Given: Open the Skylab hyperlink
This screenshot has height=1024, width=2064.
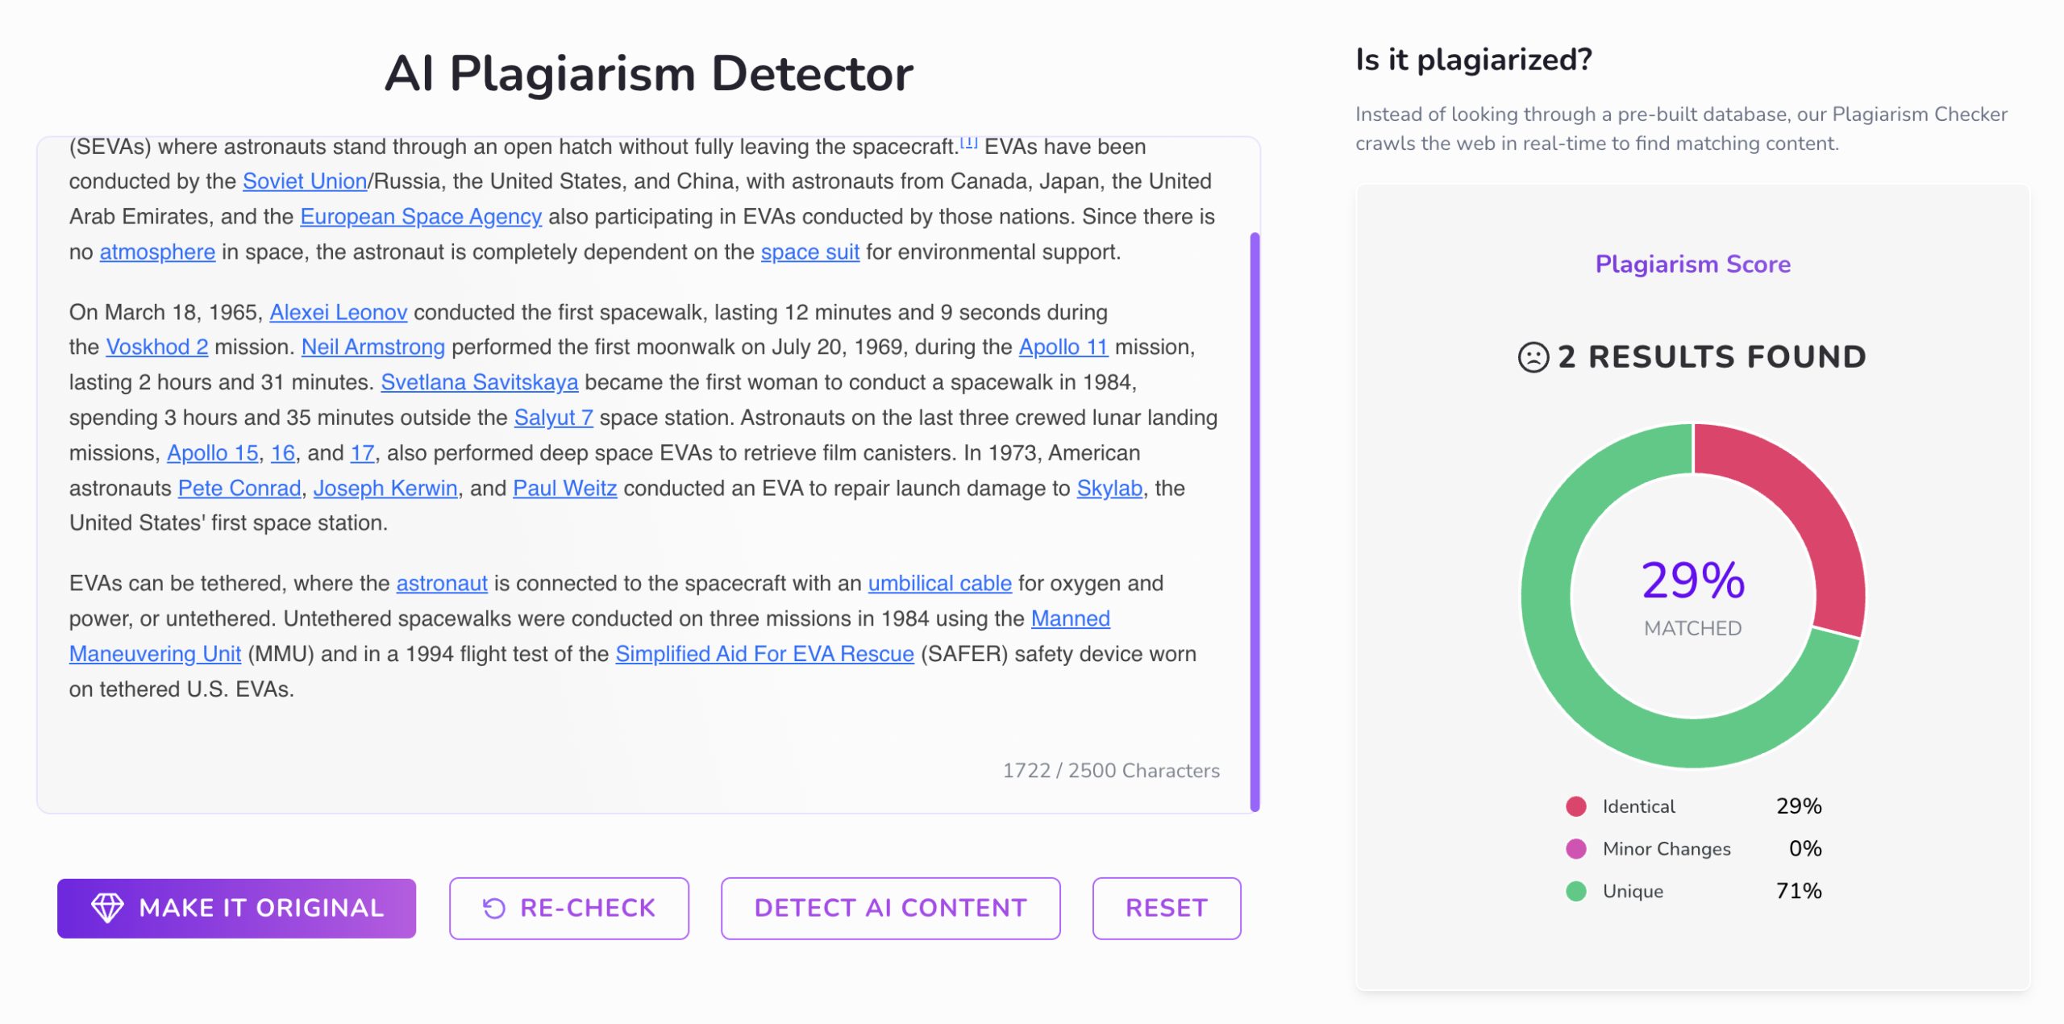Looking at the screenshot, I should coord(1109,488).
